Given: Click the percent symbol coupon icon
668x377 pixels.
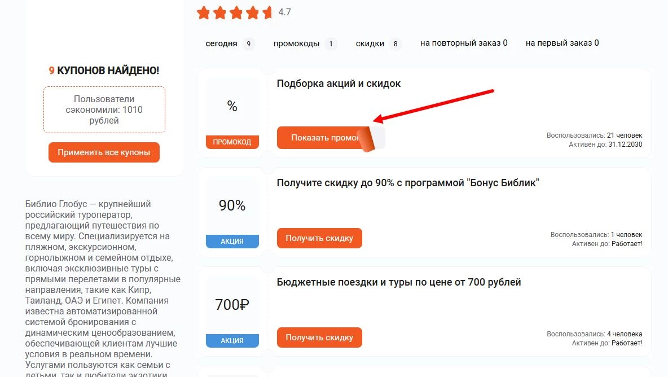Looking at the screenshot, I should pos(232,106).
